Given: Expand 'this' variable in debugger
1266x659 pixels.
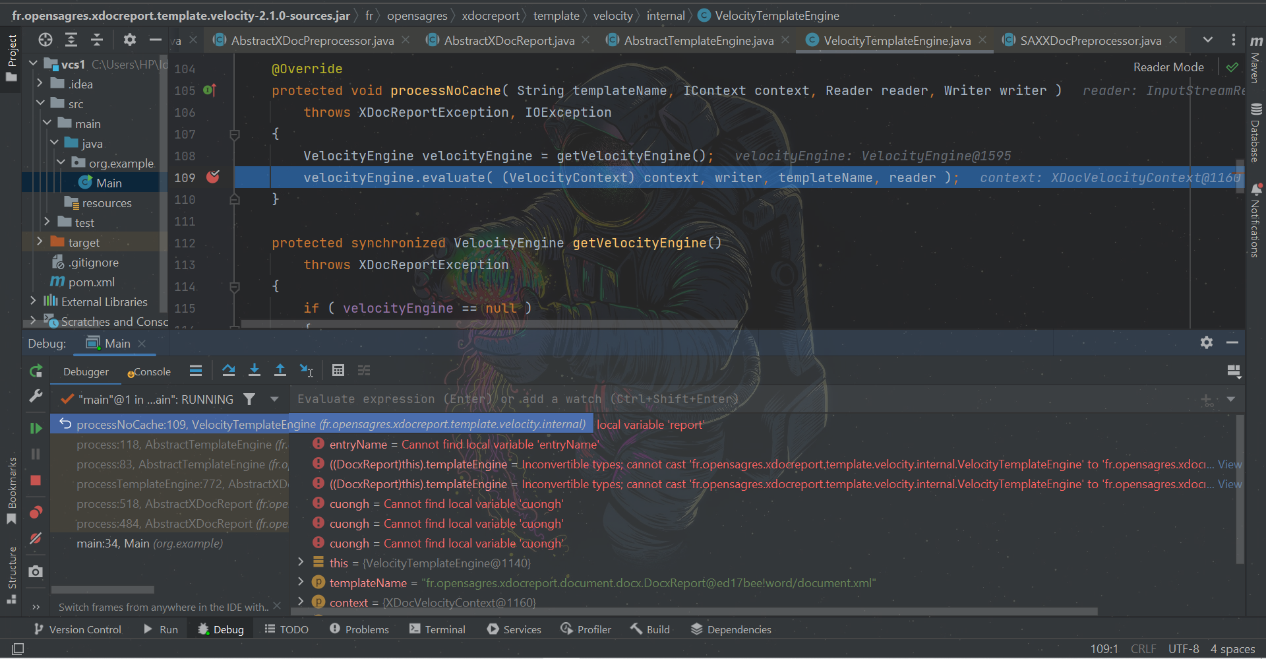Looking at the screenshot, I should click(301, 563).
